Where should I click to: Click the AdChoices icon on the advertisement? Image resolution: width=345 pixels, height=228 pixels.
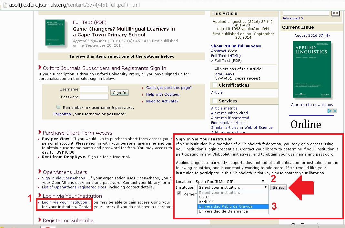(x=330, y=111)
